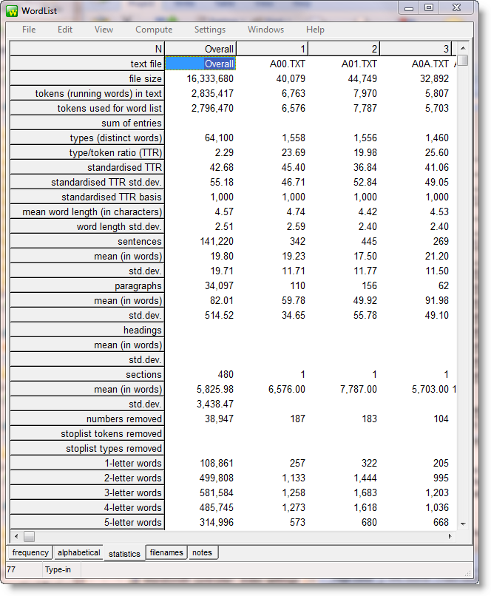Click the horizontal scrollbar left arrow

click(16, 536)
